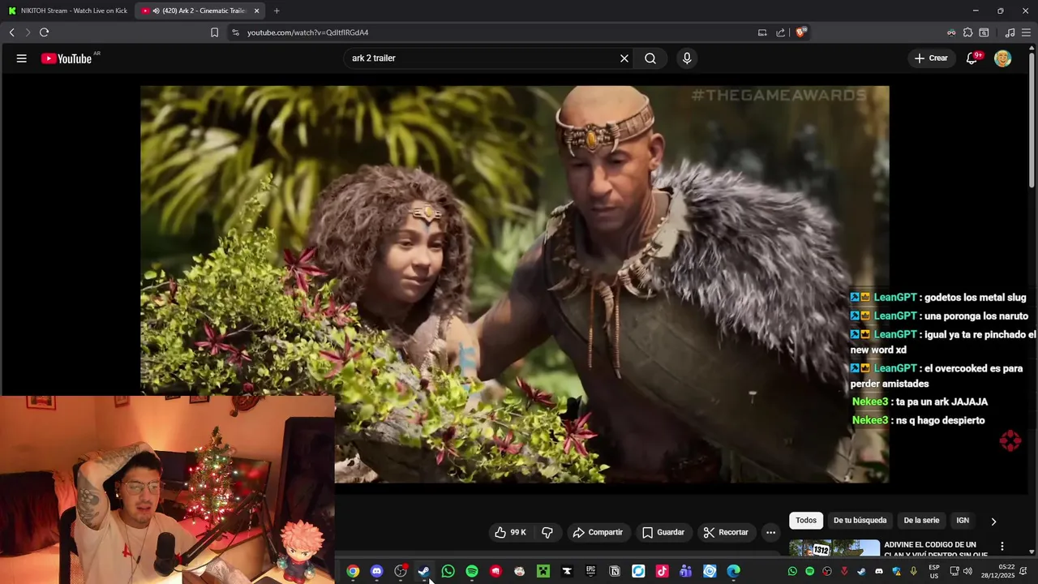Open Epic Games Launcher from the taskbar

pos(590,571)
